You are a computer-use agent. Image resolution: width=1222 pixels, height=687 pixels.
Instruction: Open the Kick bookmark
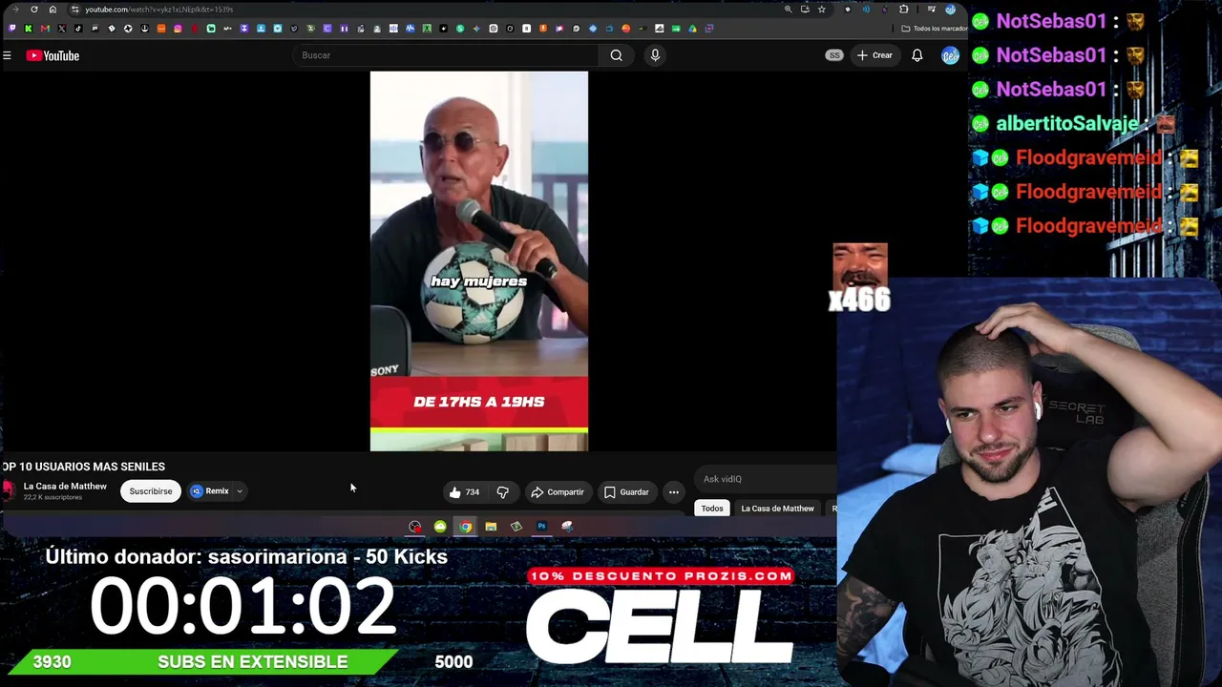[x=29, y=29]
